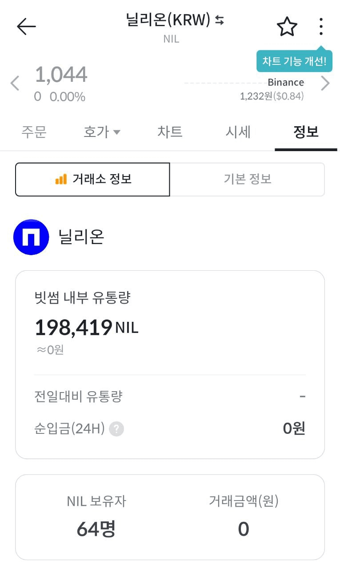This screenshot has width=340, height=569.
Task: Open the 시세 tab
Action: click(x=238, y=132)
